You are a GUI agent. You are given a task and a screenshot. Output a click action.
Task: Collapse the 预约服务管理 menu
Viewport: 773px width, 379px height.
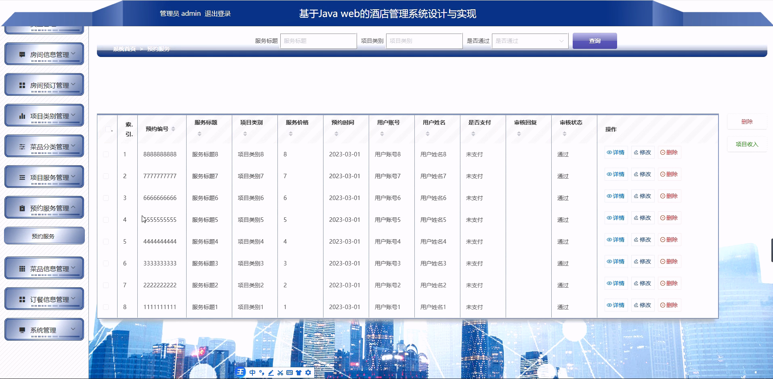coord(44,207)
